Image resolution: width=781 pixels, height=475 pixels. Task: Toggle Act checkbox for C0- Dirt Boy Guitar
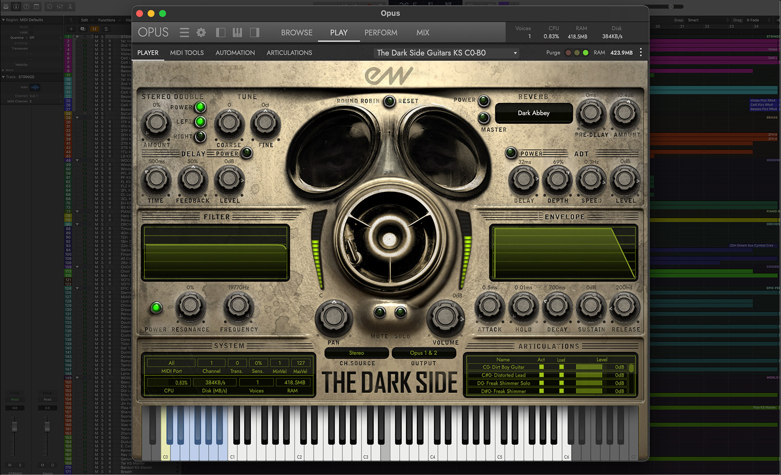[542, 367]
